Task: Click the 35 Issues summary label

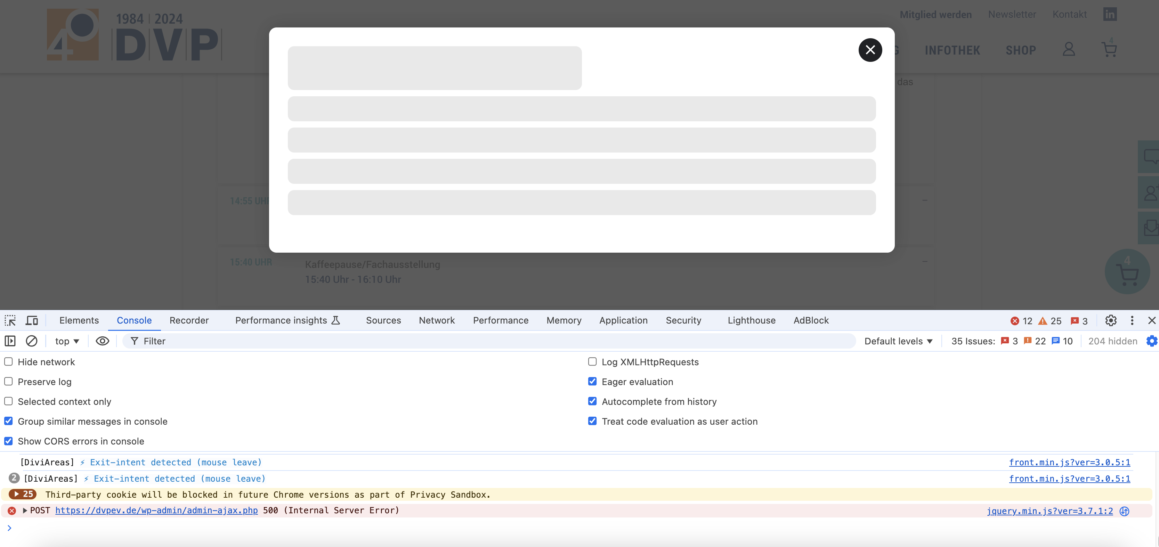Action: (x=973, y=341)
